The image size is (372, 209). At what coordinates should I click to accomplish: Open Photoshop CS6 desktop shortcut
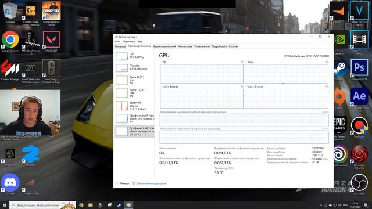(359, 70)
